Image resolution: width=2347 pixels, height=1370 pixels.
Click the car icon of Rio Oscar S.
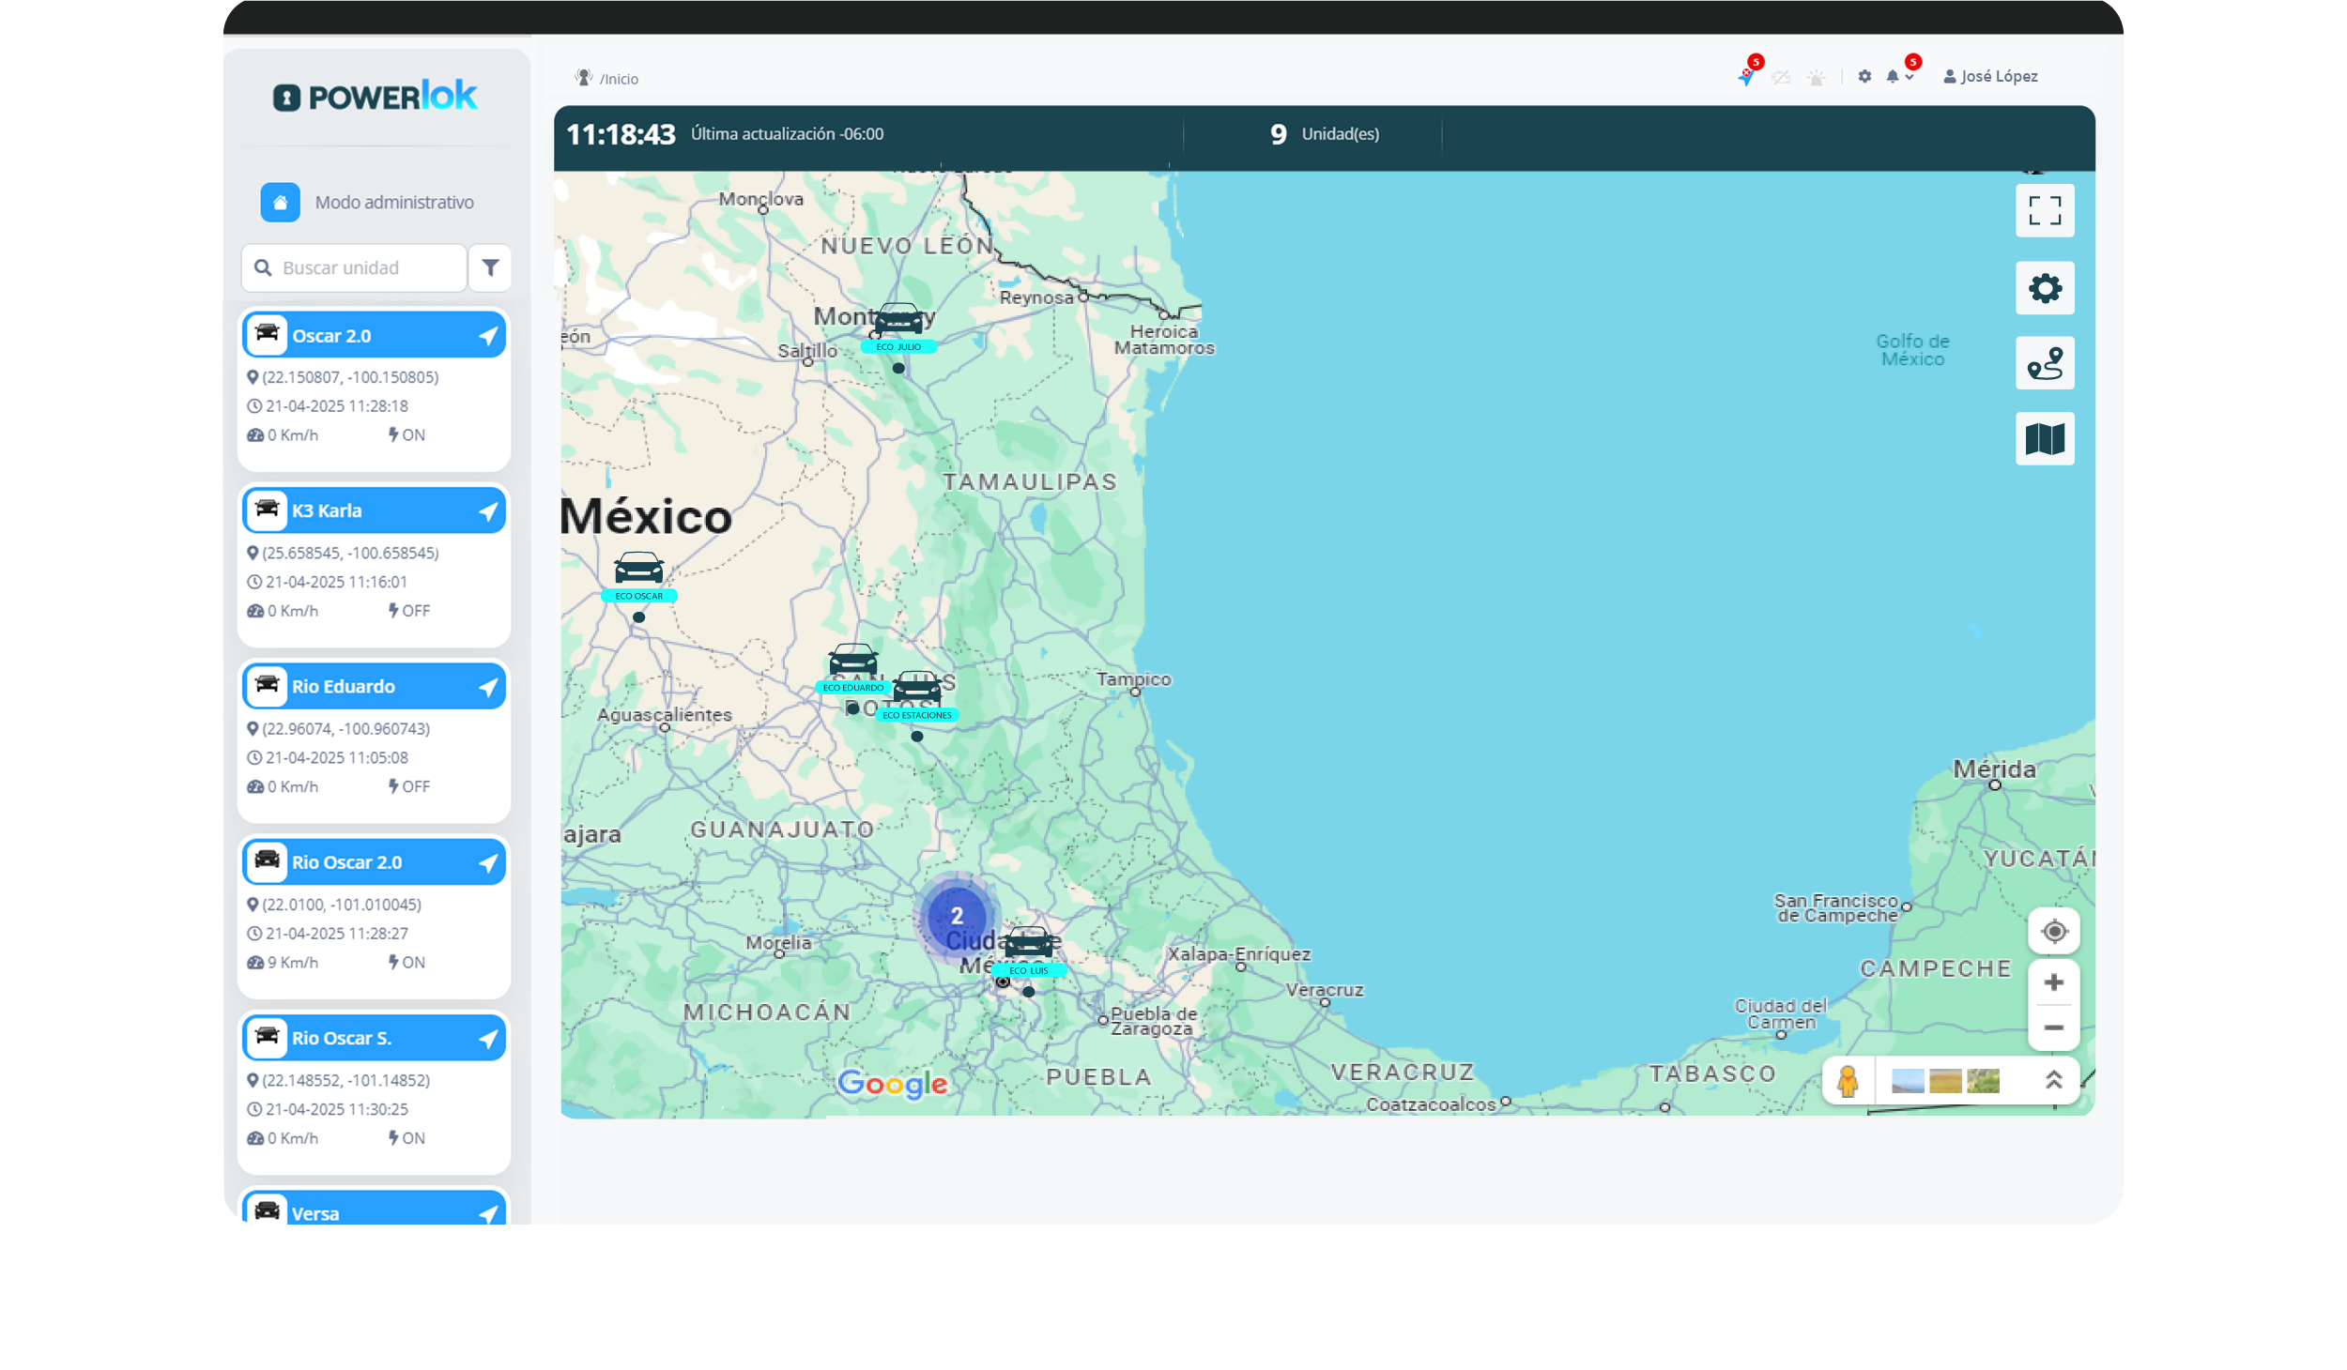tap(268, 1036)
